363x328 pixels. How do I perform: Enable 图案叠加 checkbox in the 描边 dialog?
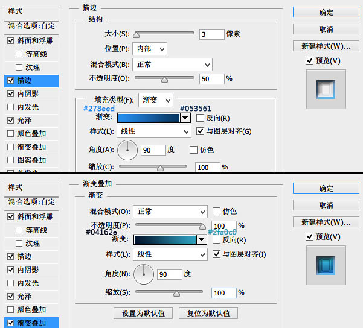click(10, 160)
